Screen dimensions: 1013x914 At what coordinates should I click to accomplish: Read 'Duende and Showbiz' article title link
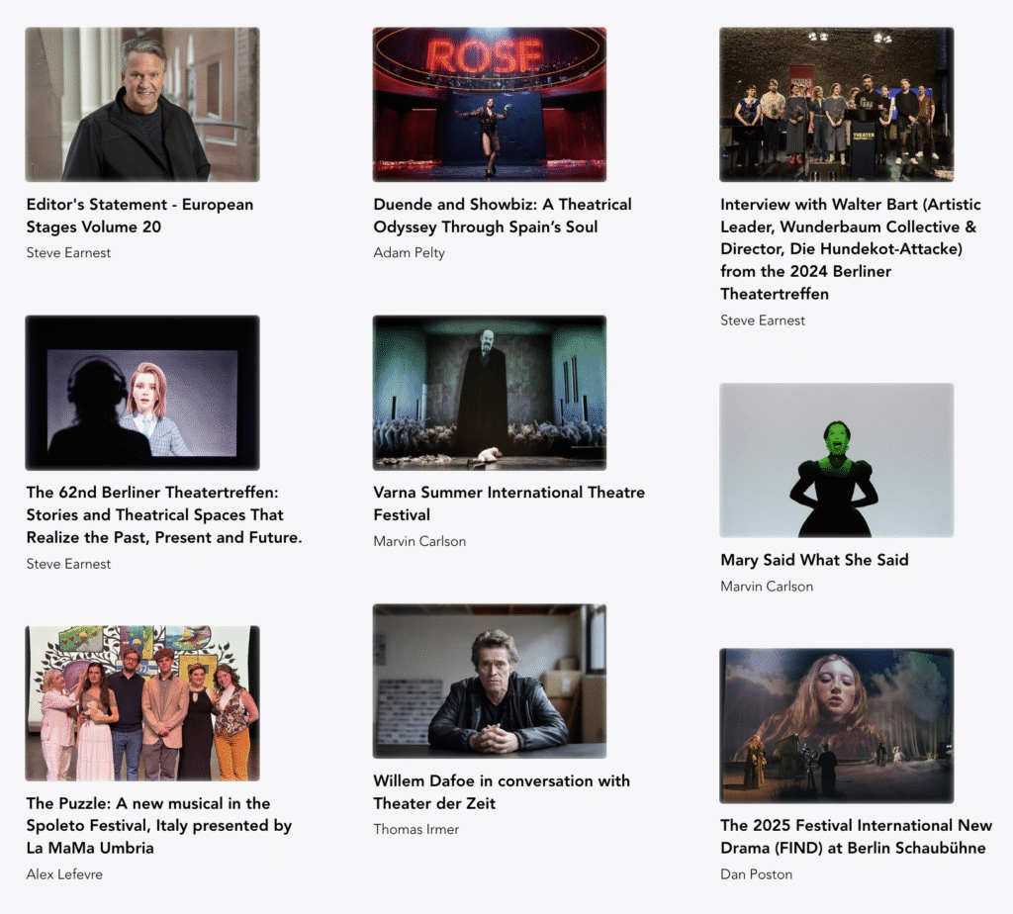(502, 216)
